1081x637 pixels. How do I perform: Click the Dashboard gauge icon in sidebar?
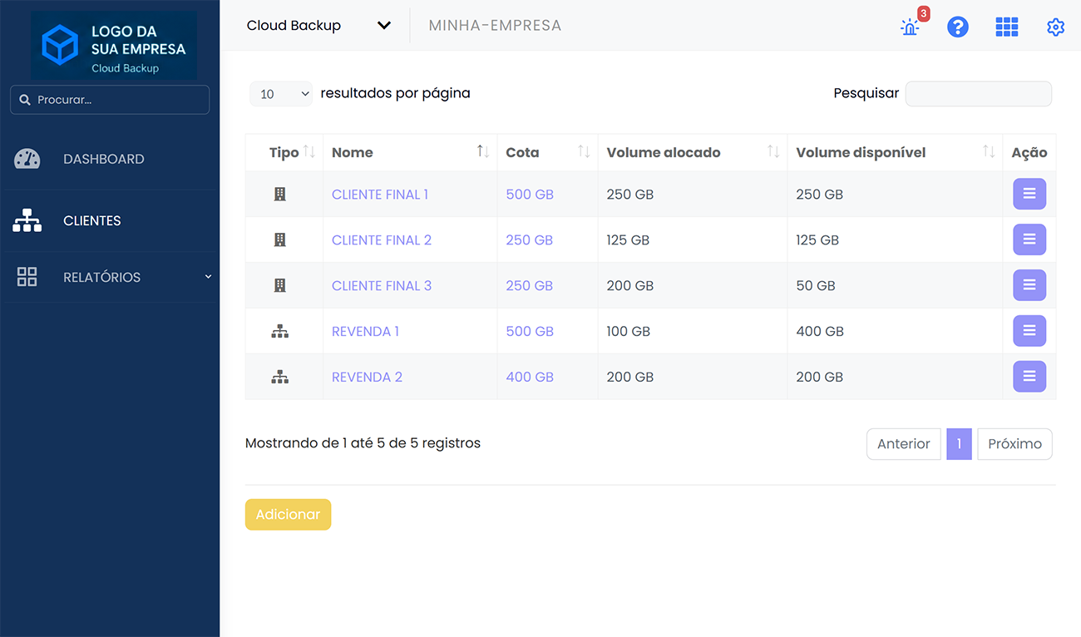tap(27, 159)
